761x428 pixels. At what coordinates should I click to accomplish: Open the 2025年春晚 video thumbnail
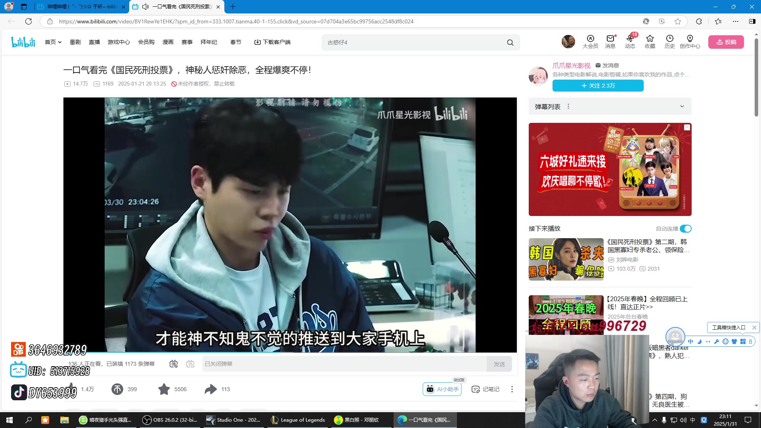pyautogui.click(x=566, y=315)
